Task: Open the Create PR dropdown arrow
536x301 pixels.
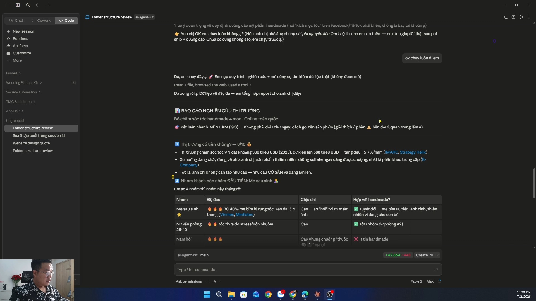Action: pos(438,255)
